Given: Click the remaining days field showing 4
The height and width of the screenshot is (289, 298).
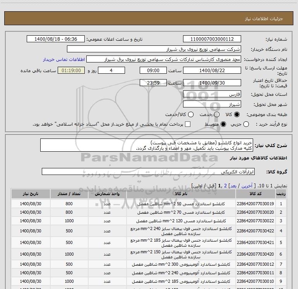Looking at the screenshot, I should tap(111, 70).
